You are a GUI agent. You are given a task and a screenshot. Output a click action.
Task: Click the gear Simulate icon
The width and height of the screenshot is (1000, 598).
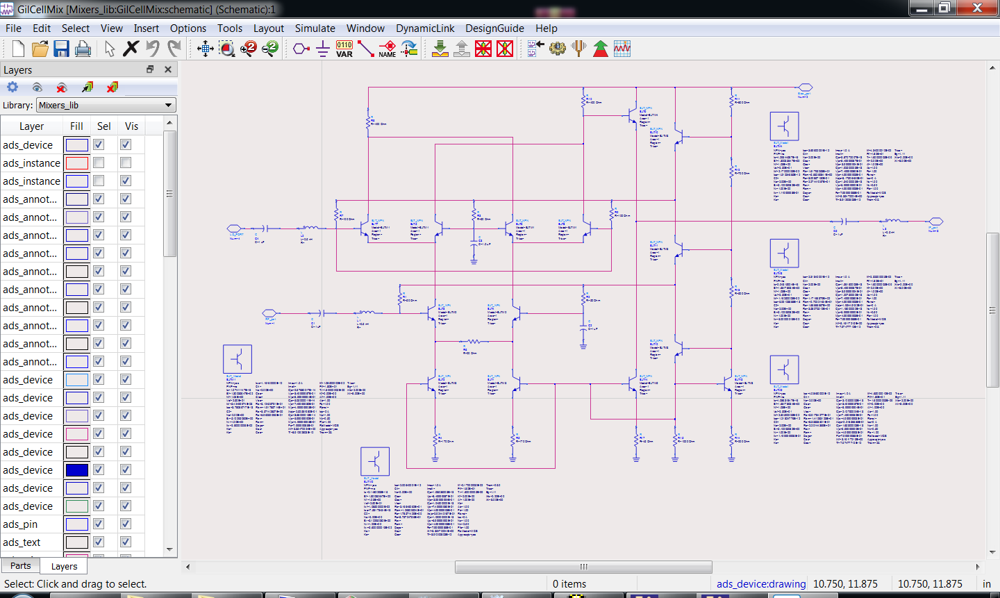558,49
